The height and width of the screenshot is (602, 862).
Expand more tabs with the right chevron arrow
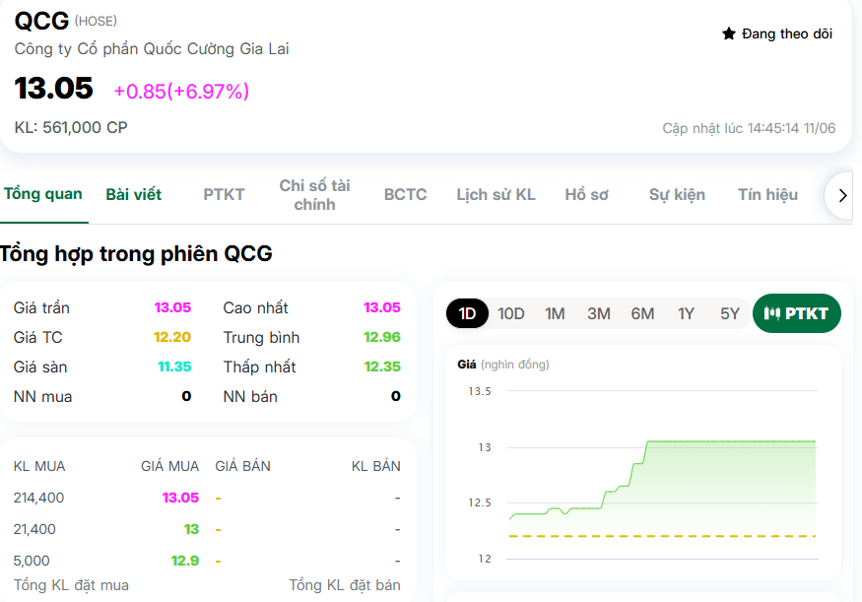click(842, 195)
